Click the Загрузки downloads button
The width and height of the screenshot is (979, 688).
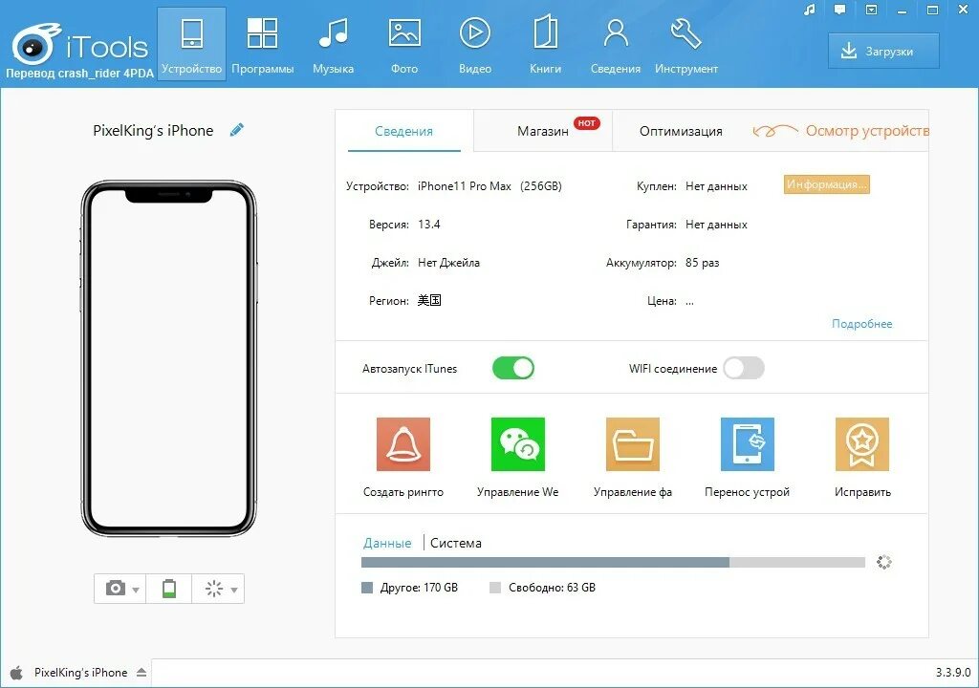pos(883,52)
